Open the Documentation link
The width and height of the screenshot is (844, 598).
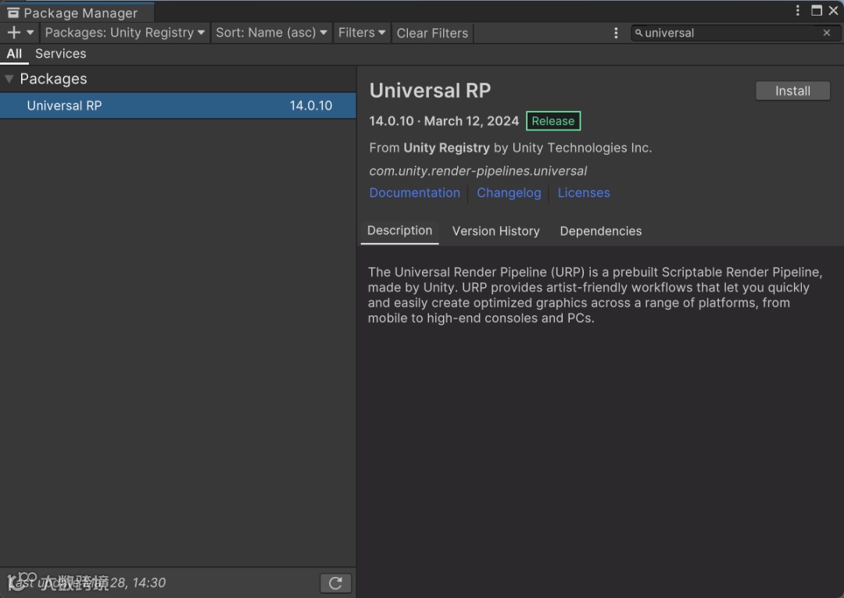414,193
